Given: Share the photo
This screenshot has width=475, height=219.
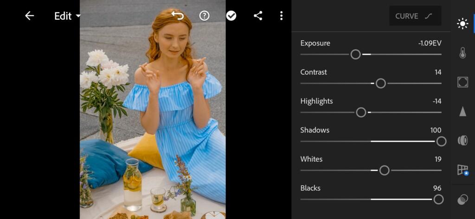Looking at the screenshot, I should click(x=258, y=16).
